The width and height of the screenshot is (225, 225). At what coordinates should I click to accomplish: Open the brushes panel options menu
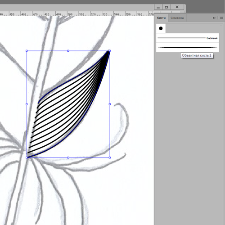[221, 18]
